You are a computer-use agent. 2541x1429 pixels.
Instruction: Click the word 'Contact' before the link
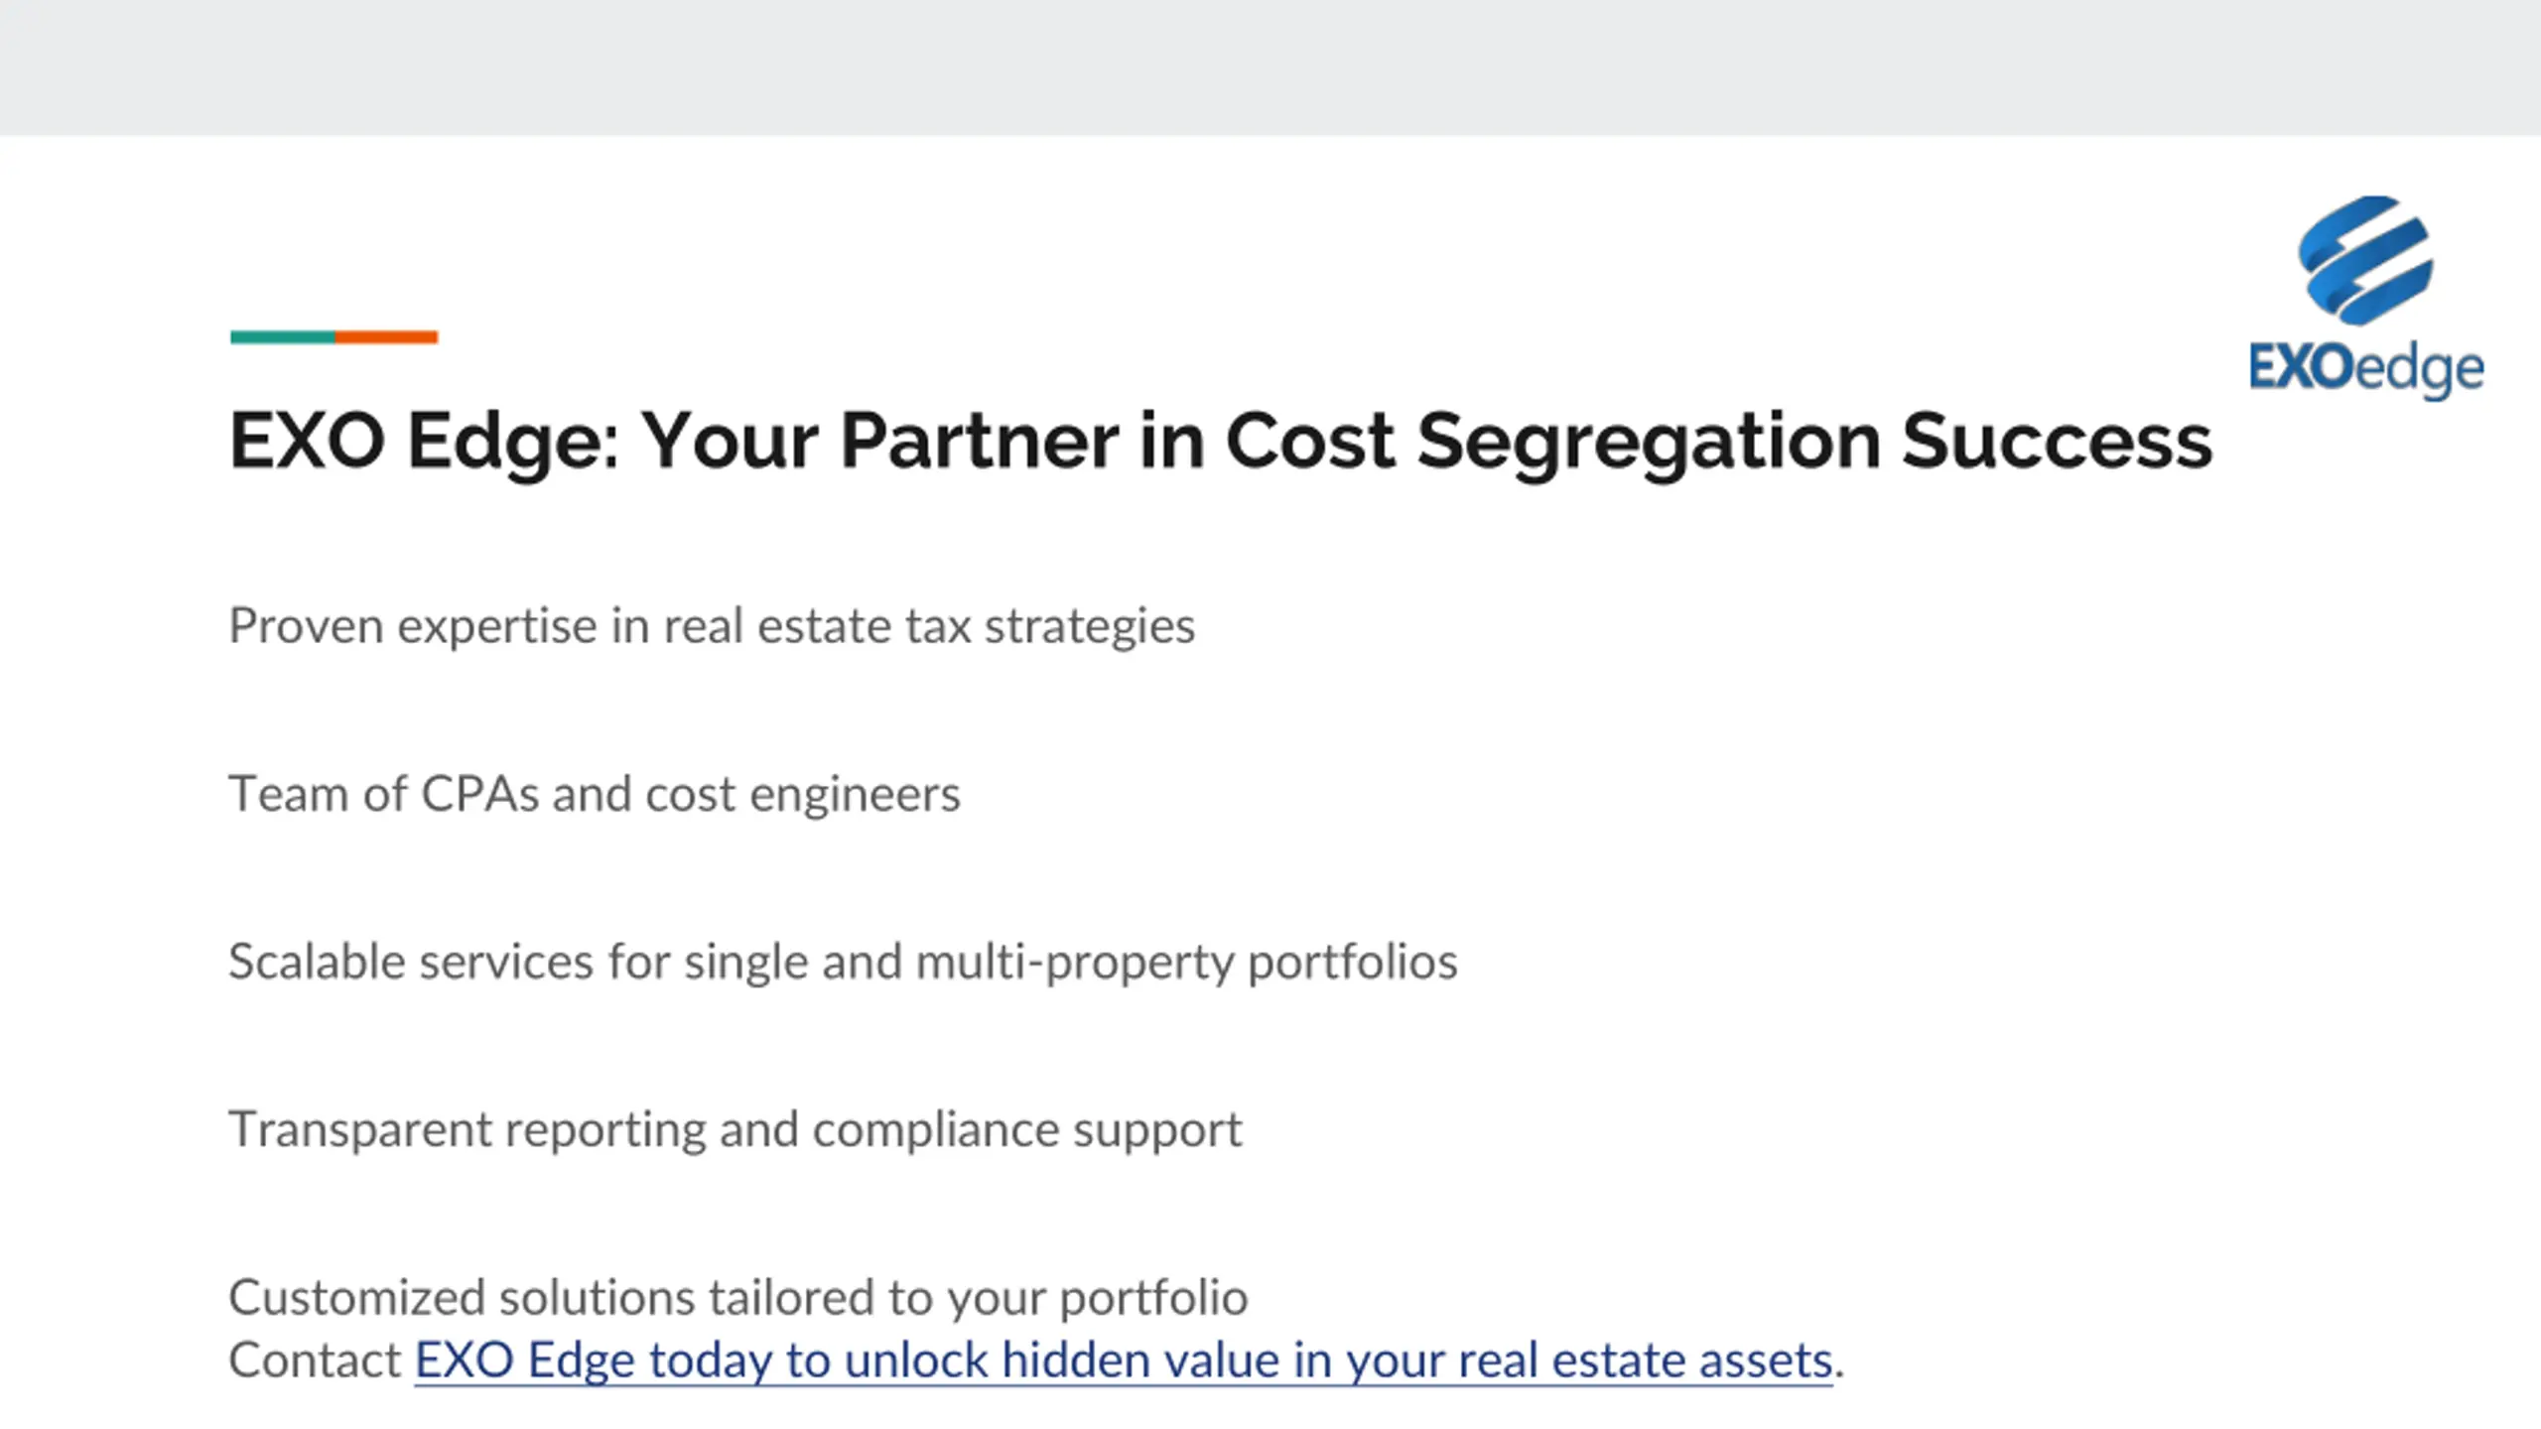(x=315, y=1360)
